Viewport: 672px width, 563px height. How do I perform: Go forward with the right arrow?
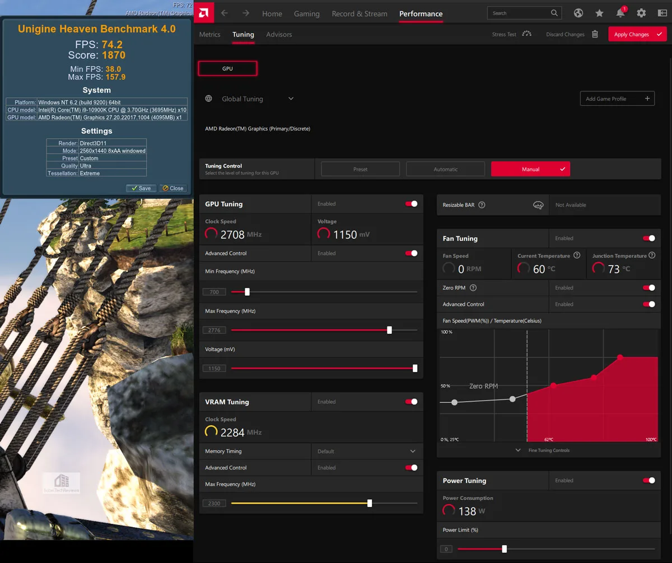tap(246, 13)
